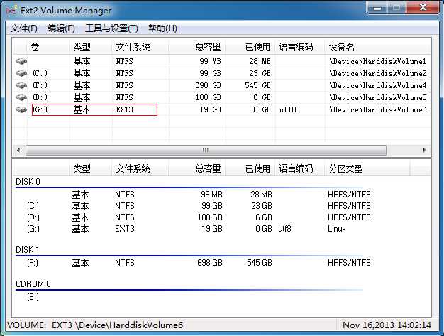The width and height of the screenshot is (444, 336).
Task: Select (C:) partition under DISK 0
Action: point(33,206)
